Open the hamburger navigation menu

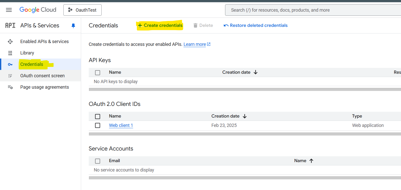9,10
